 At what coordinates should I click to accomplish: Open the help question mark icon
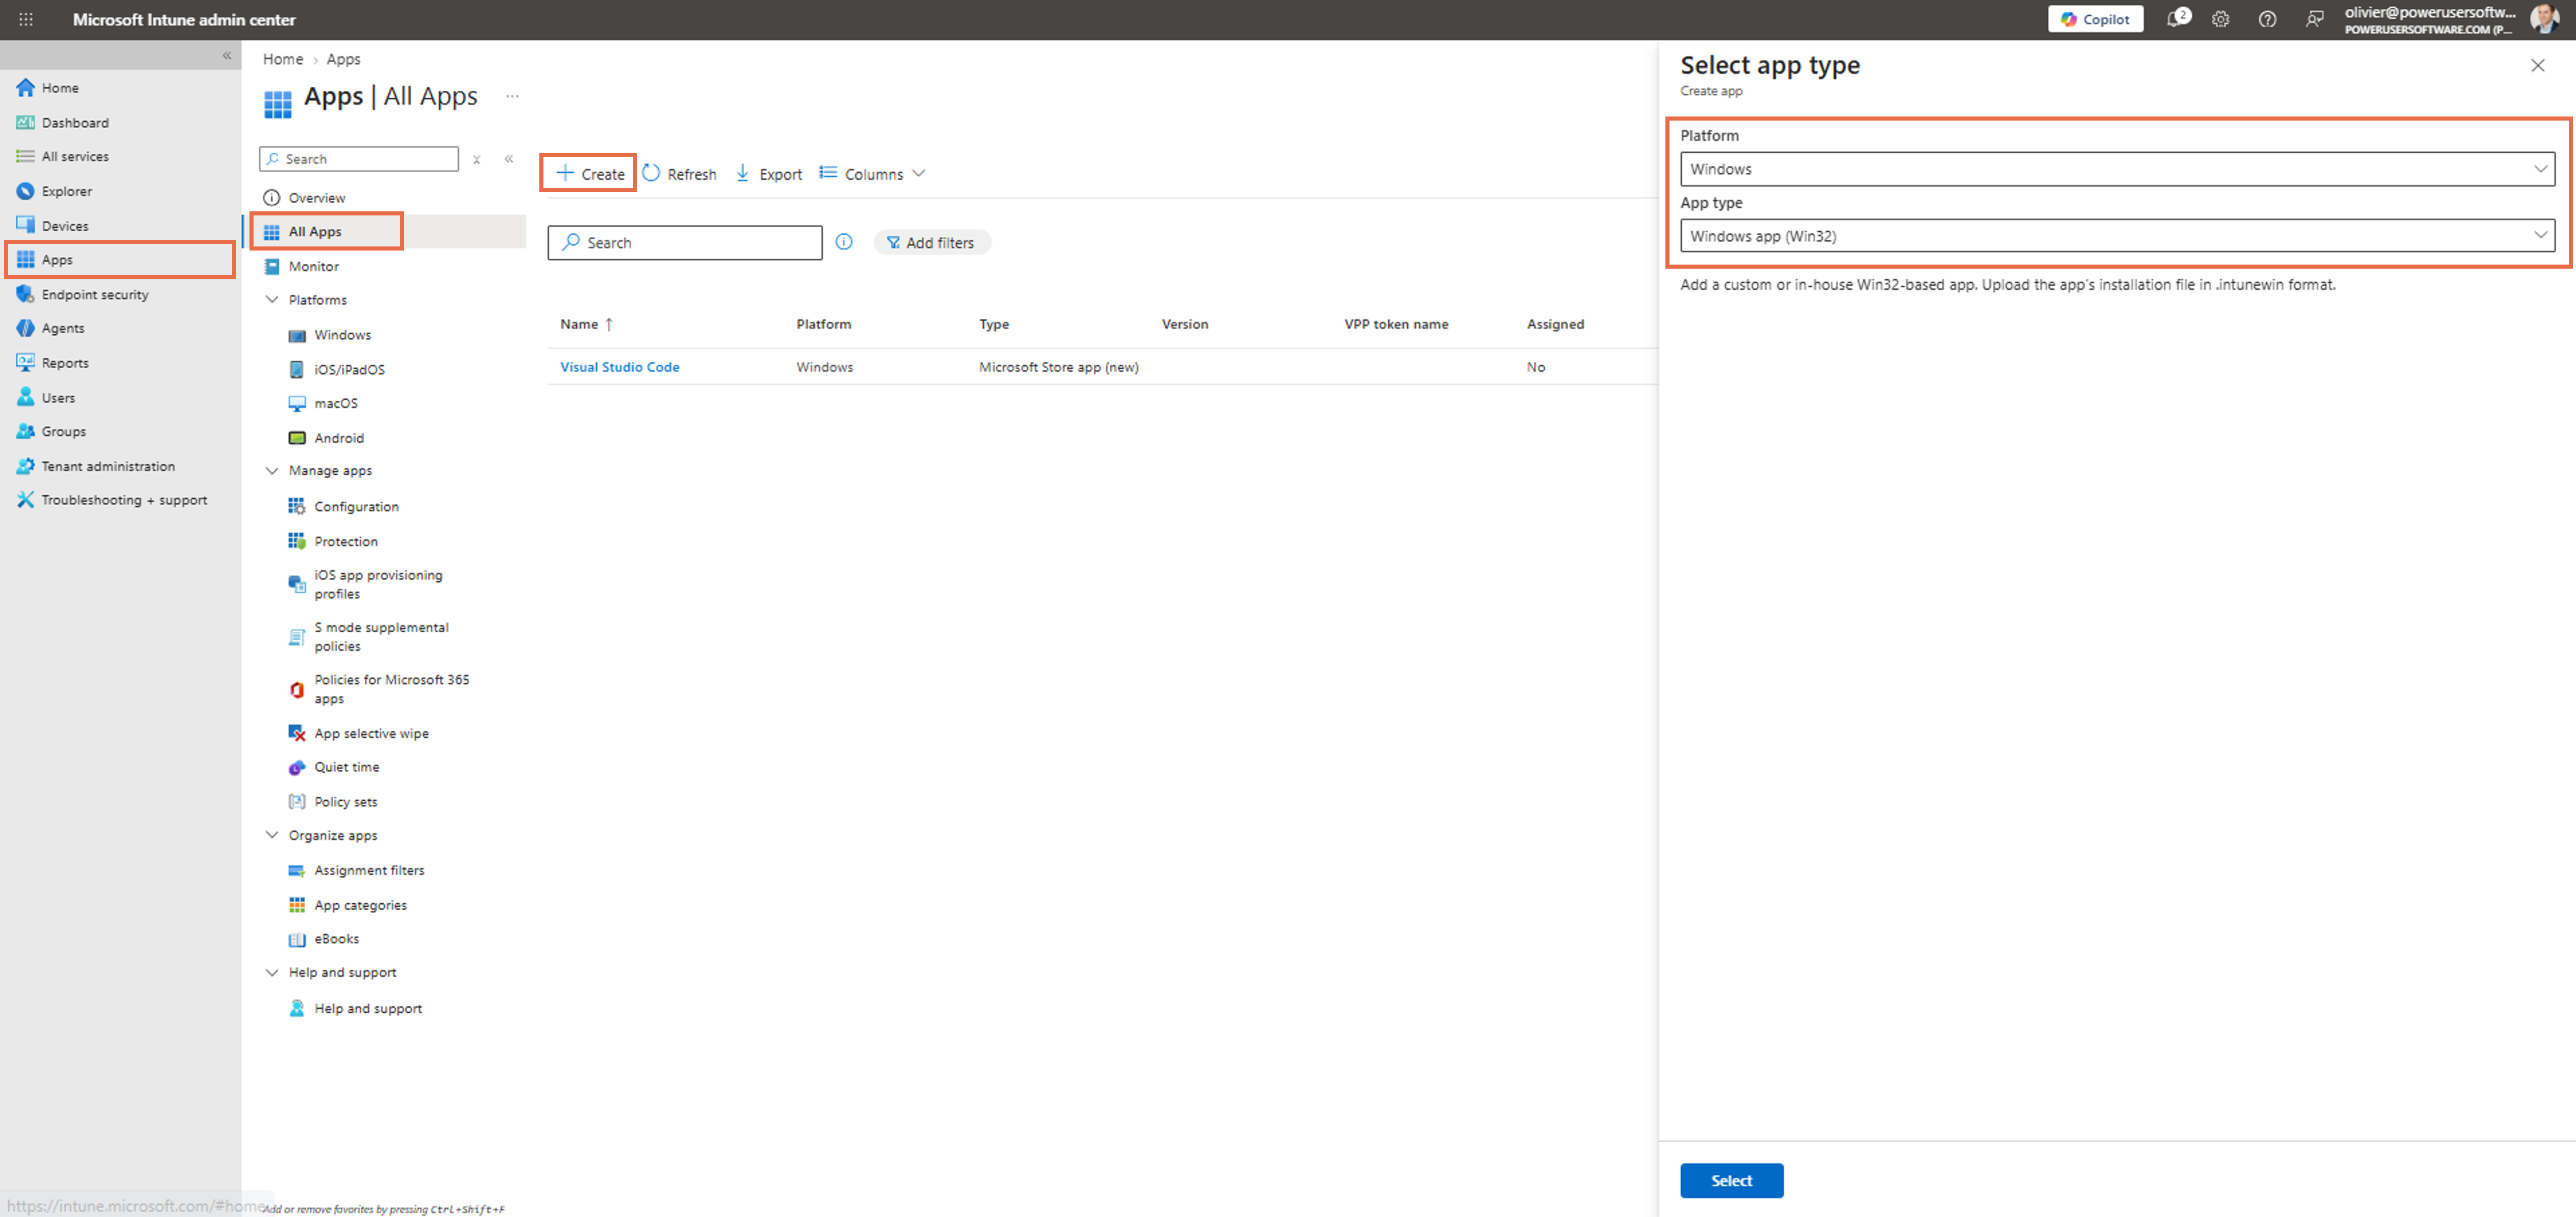[x=2267, y=19]
